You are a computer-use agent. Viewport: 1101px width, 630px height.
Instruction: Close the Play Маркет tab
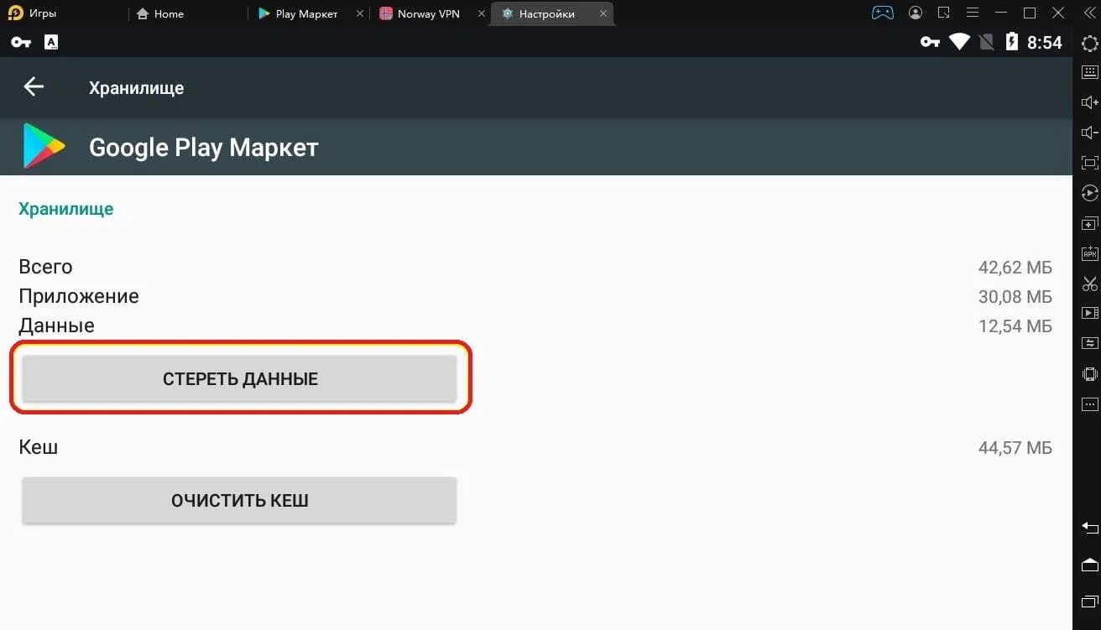click(x=360, y=14)
